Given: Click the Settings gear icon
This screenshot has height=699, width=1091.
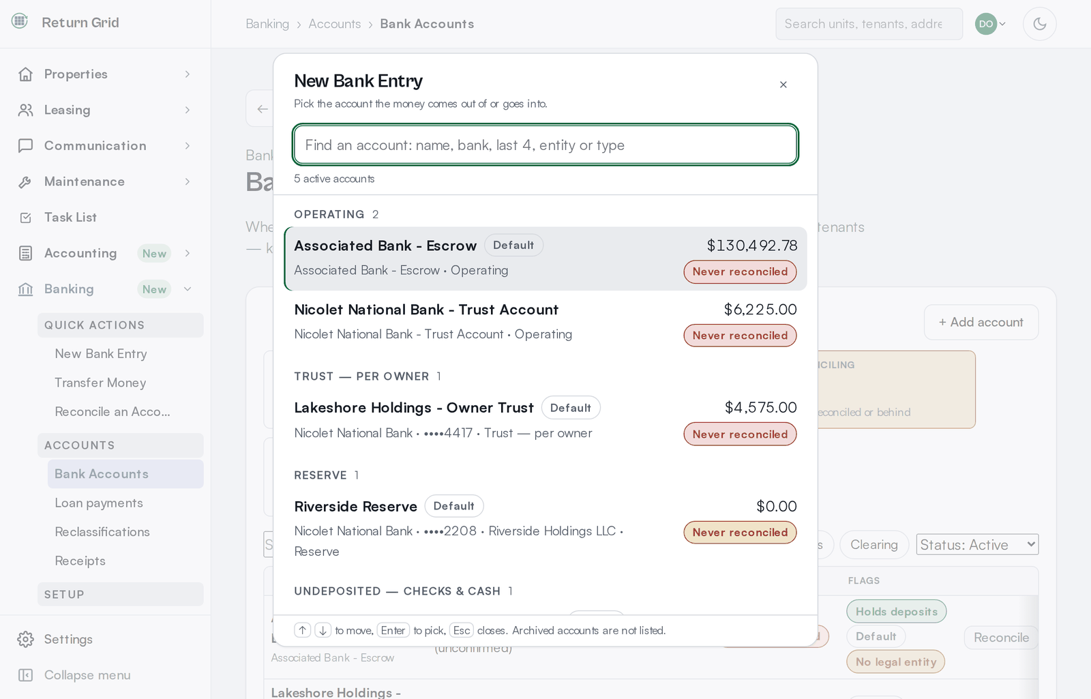Looking at the screenshot, I should click(26, 639).
